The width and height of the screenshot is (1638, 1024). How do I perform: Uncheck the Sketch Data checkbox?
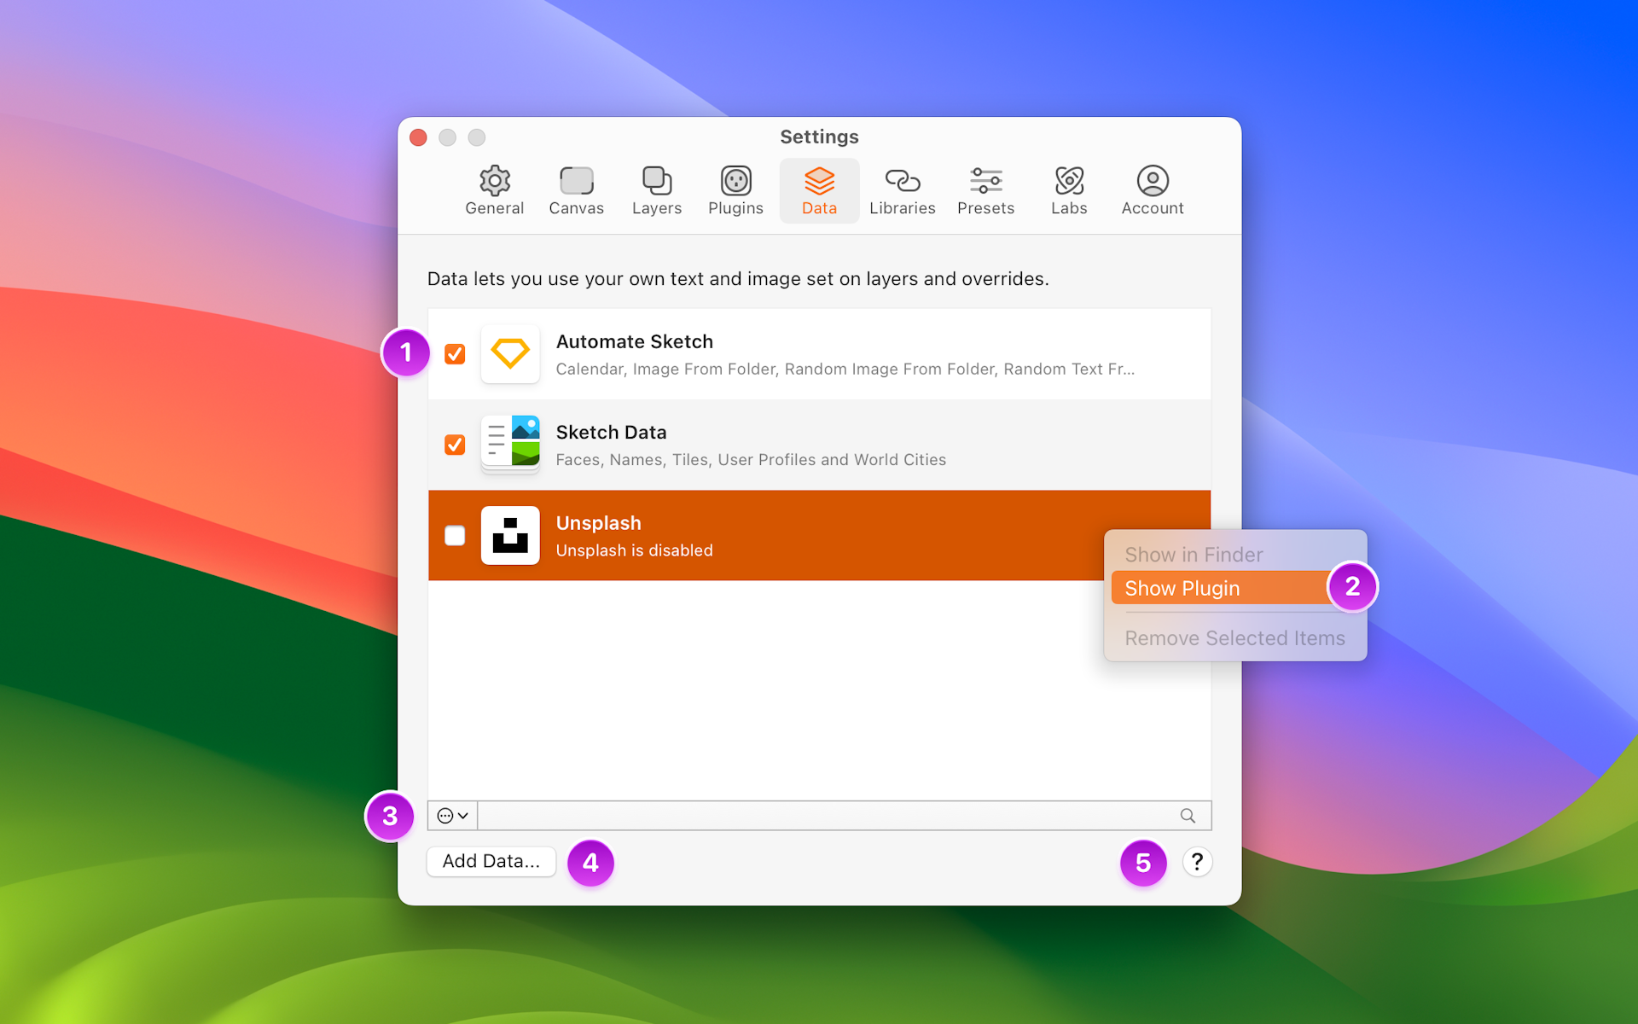(455, 444)
